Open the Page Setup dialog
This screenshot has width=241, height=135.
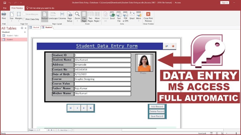coord(69,17)
